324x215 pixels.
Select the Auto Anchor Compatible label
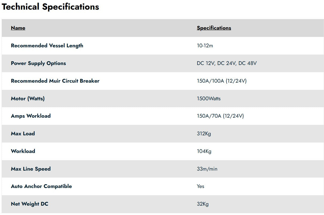coord(41,186)
